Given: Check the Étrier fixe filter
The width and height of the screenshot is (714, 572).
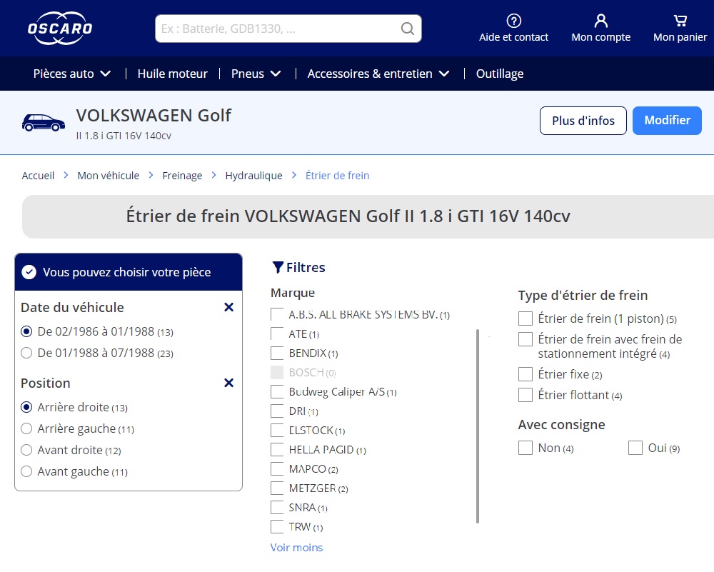Looking at the screenshot, I should tap(525, 374).
